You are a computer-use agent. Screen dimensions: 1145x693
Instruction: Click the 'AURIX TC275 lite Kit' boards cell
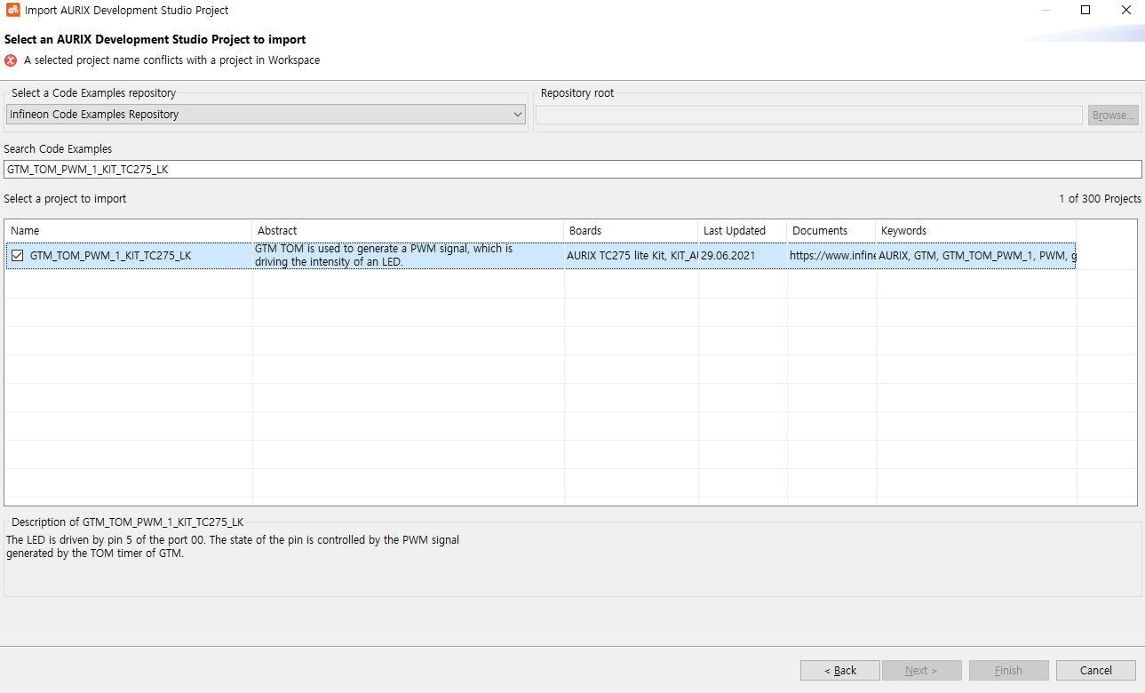coord(632,256)
